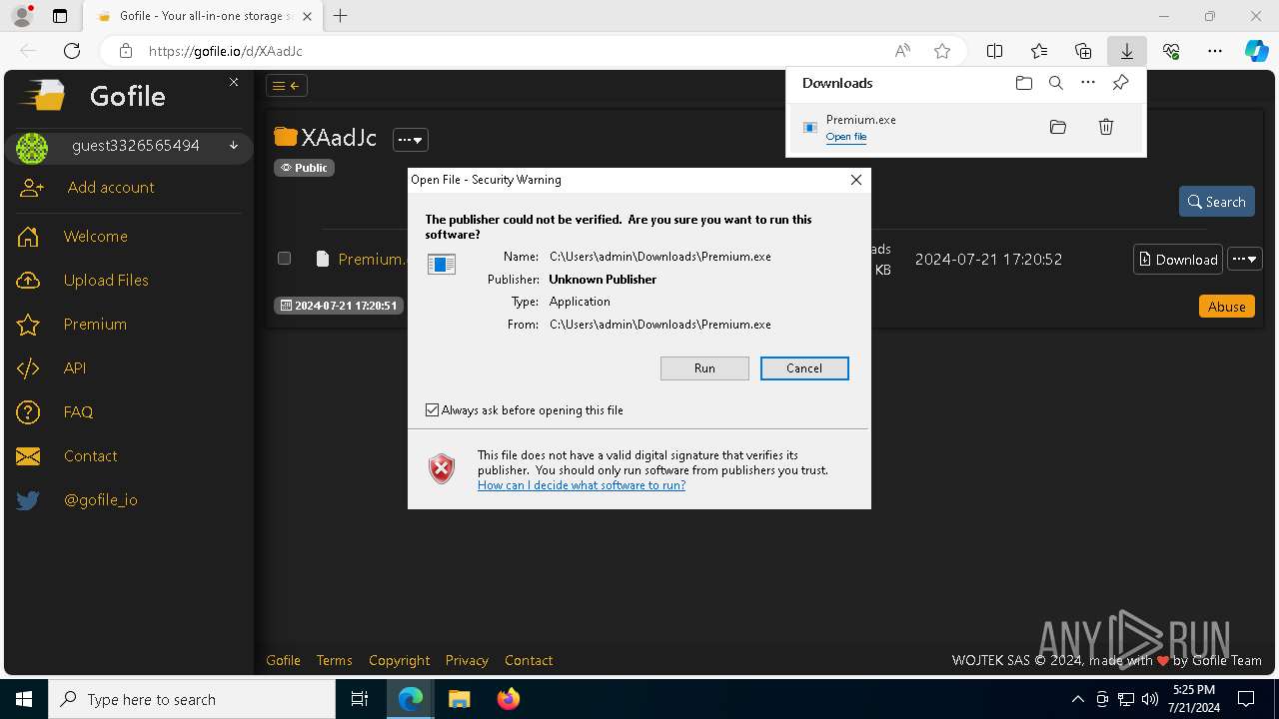The image size is (1279, 719).
Task: Show hidden system tray icons
Action: tap(1077, 699)
